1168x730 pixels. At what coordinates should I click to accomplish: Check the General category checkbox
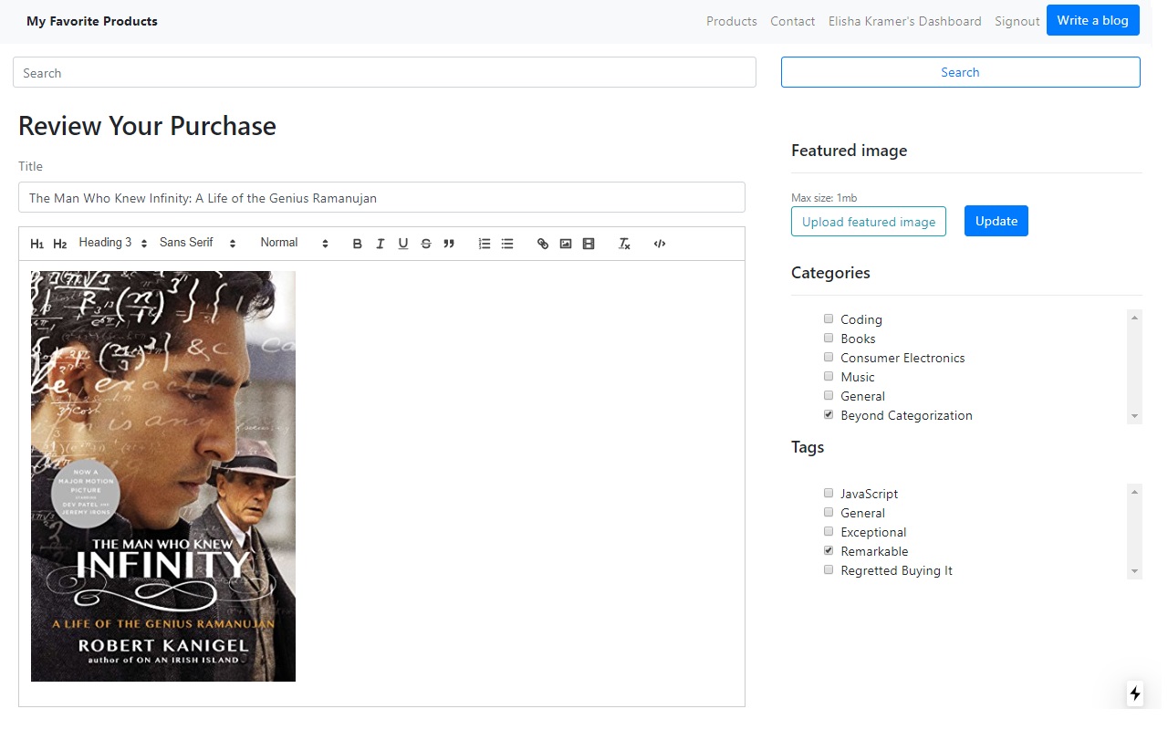pyautogui.click(x=829, y=395)
